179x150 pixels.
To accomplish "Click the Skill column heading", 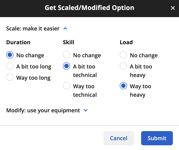I will click(69, 42).
